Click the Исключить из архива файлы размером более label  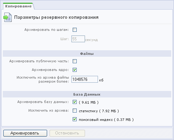tap(43, 80)
